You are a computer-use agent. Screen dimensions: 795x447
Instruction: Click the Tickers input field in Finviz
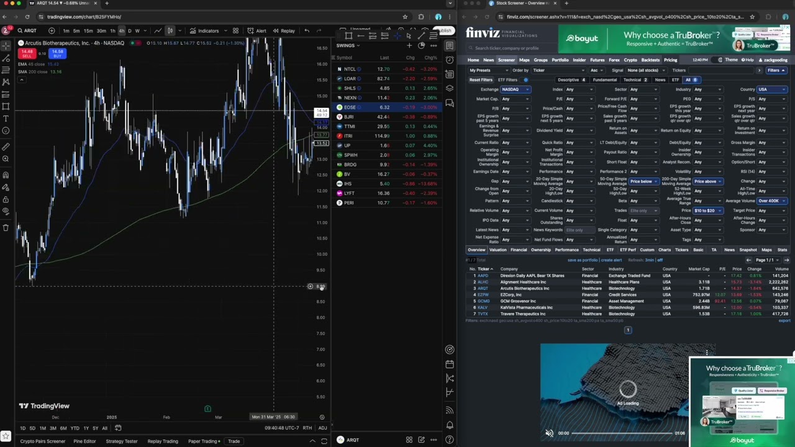(720, 70)
